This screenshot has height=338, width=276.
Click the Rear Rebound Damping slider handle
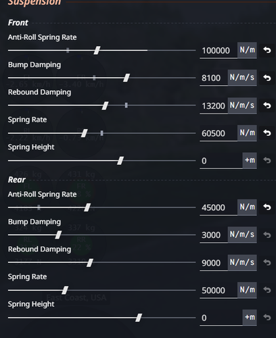(x=90, y=262)
